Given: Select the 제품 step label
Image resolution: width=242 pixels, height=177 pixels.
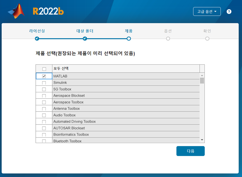Looking at the screenshot, I should point(128,31).
